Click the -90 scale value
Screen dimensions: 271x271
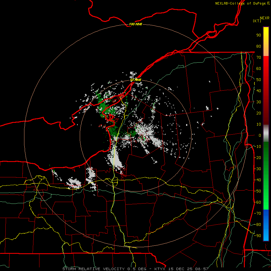click(257, 236)
